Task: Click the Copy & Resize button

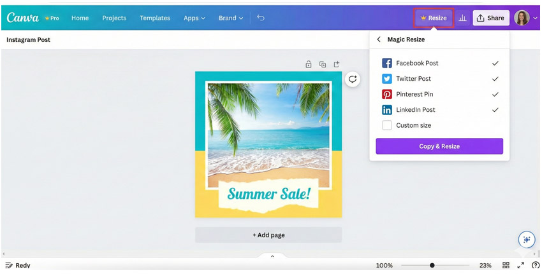Action: pyautogui.click(x=439, y=146)
